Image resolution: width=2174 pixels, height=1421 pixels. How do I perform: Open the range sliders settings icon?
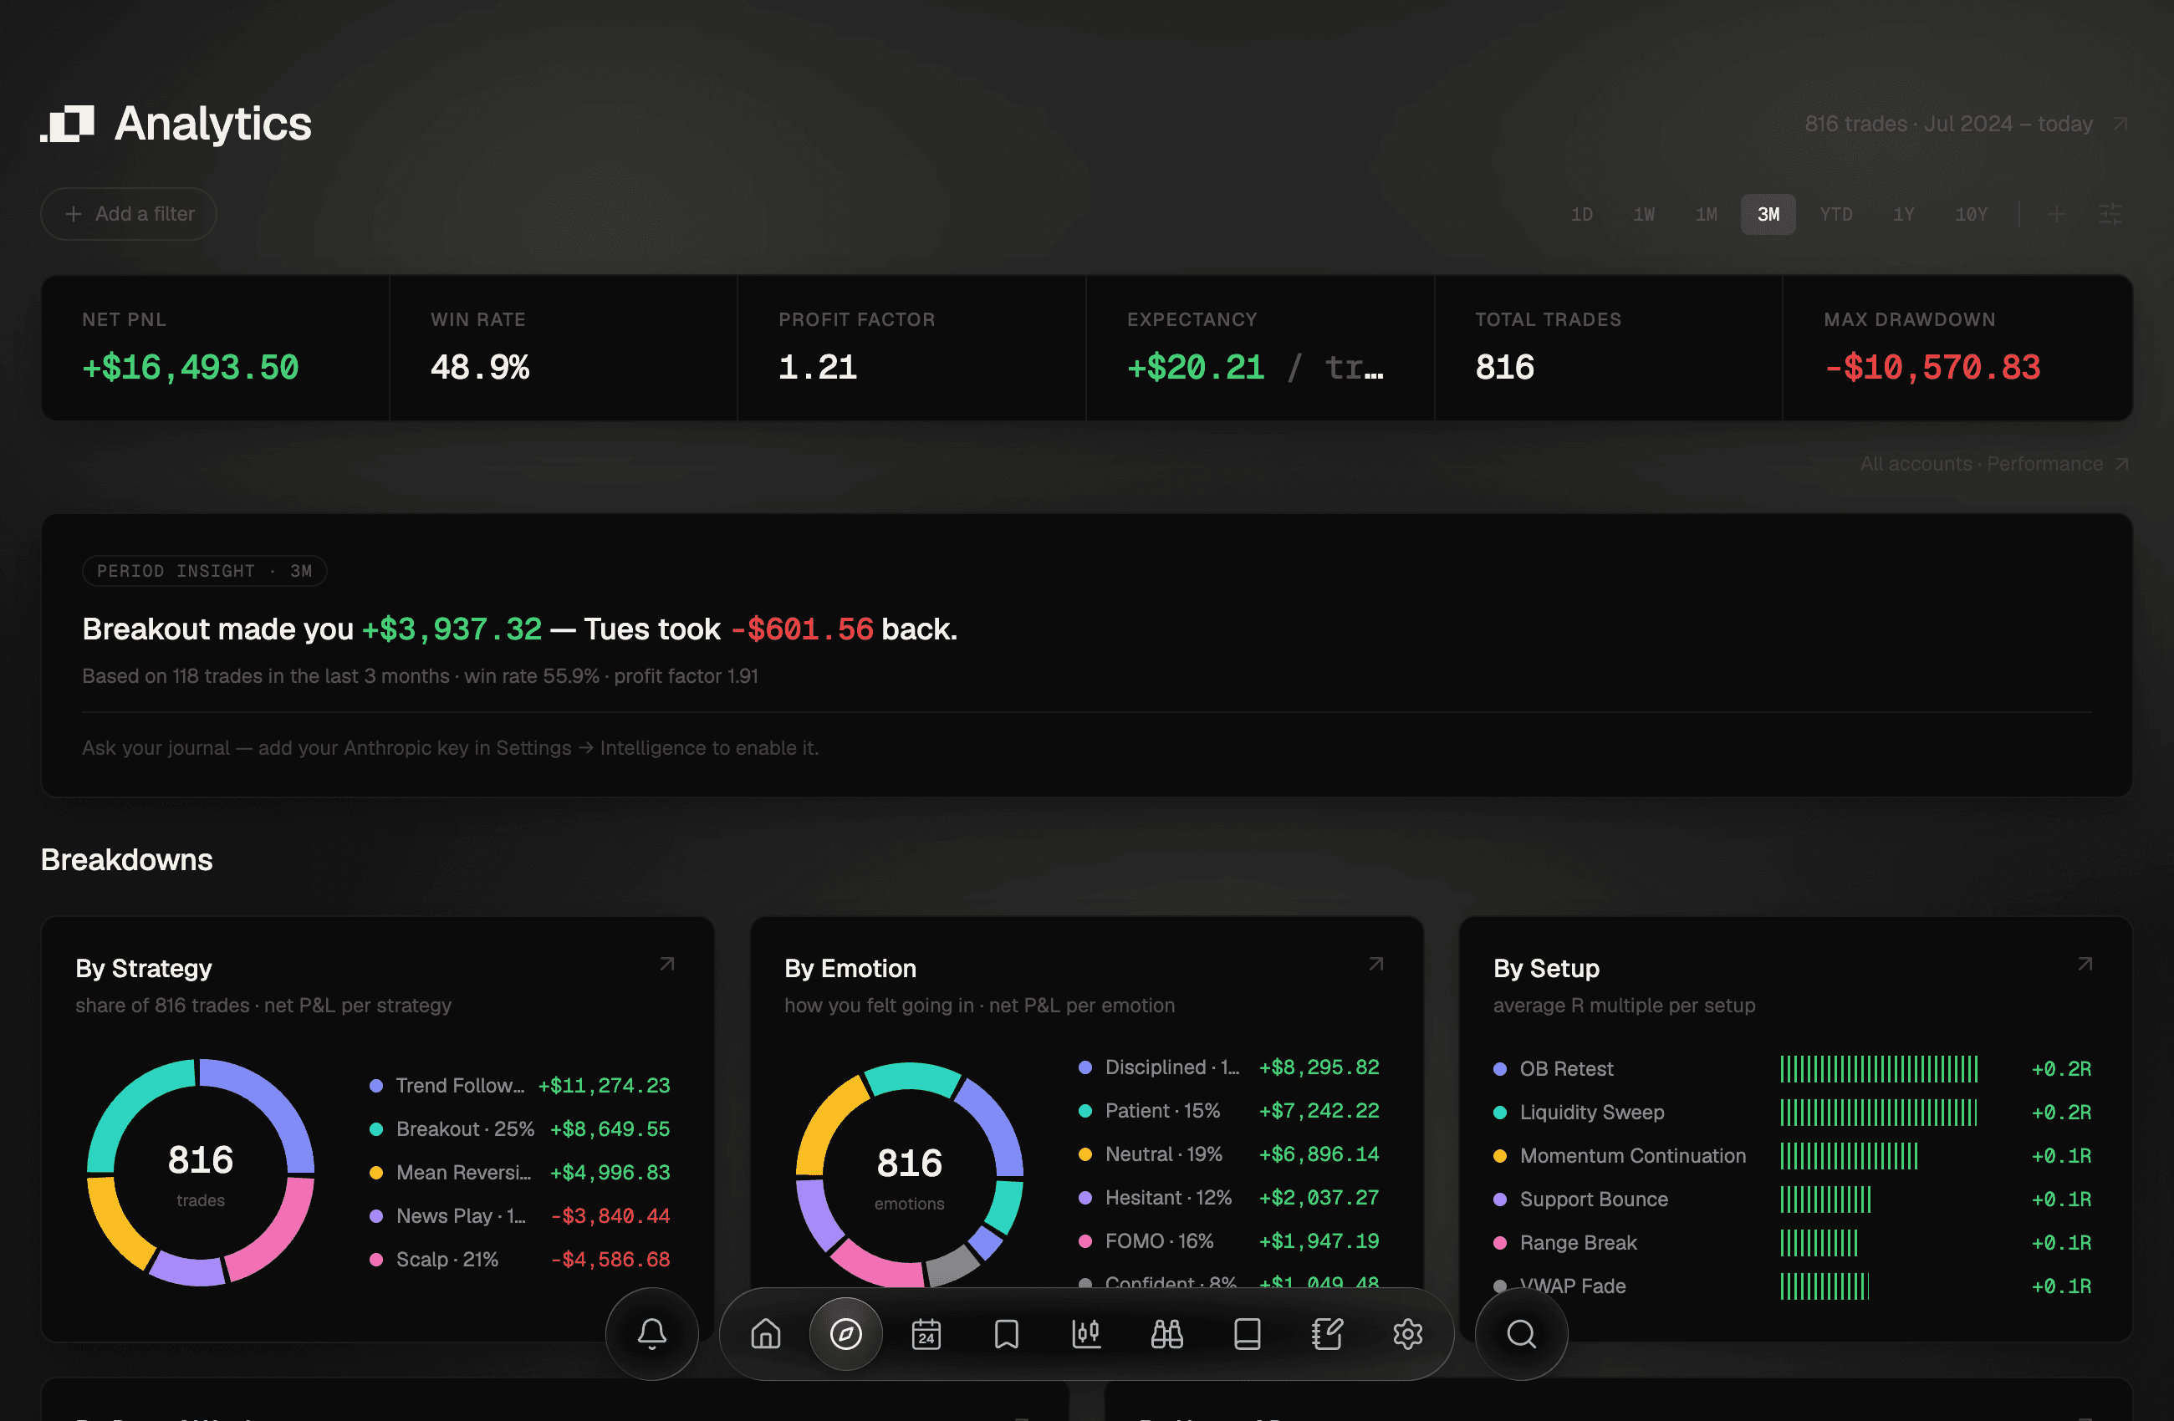coord(2110,214)
